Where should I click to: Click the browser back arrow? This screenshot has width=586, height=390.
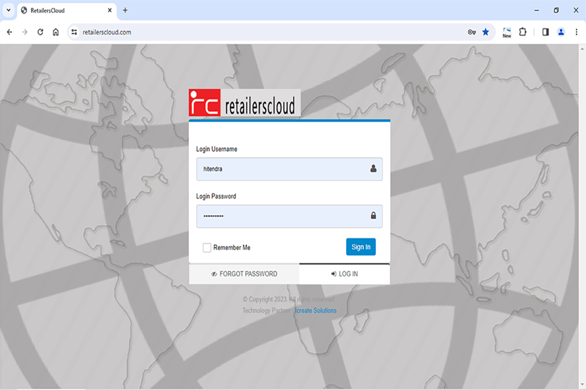click(9, 32)
